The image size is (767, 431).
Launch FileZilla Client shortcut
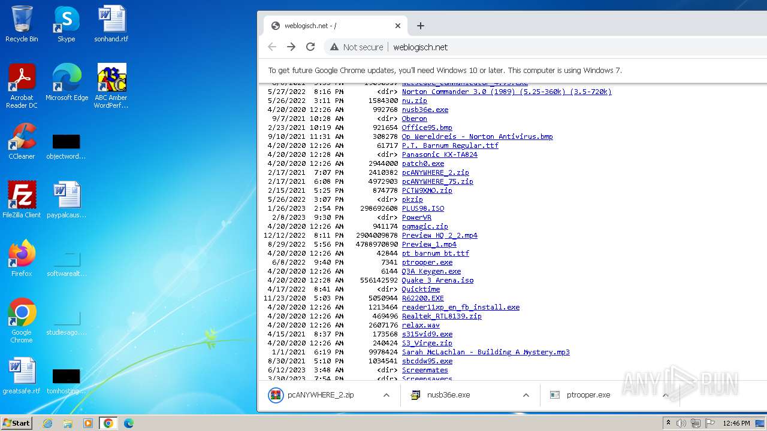click(x=22, y=199)
